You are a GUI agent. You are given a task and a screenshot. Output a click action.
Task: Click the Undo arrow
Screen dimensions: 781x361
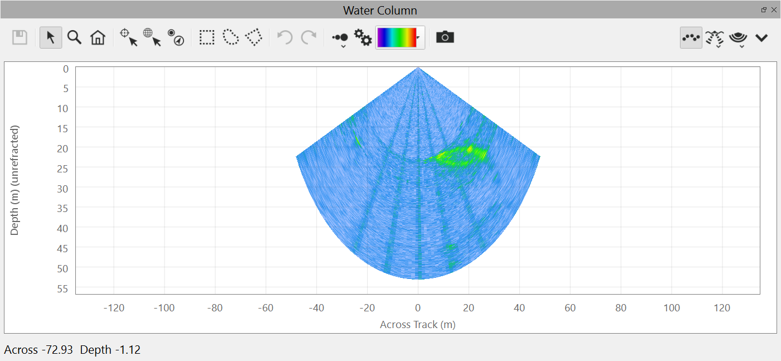285,37
